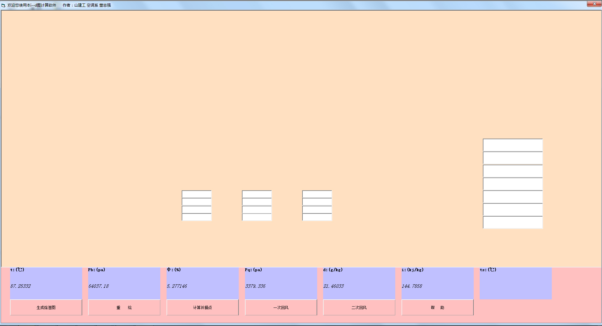602x326 pixels.
Task: Focus the third box in middle input group
Action: 257,209
